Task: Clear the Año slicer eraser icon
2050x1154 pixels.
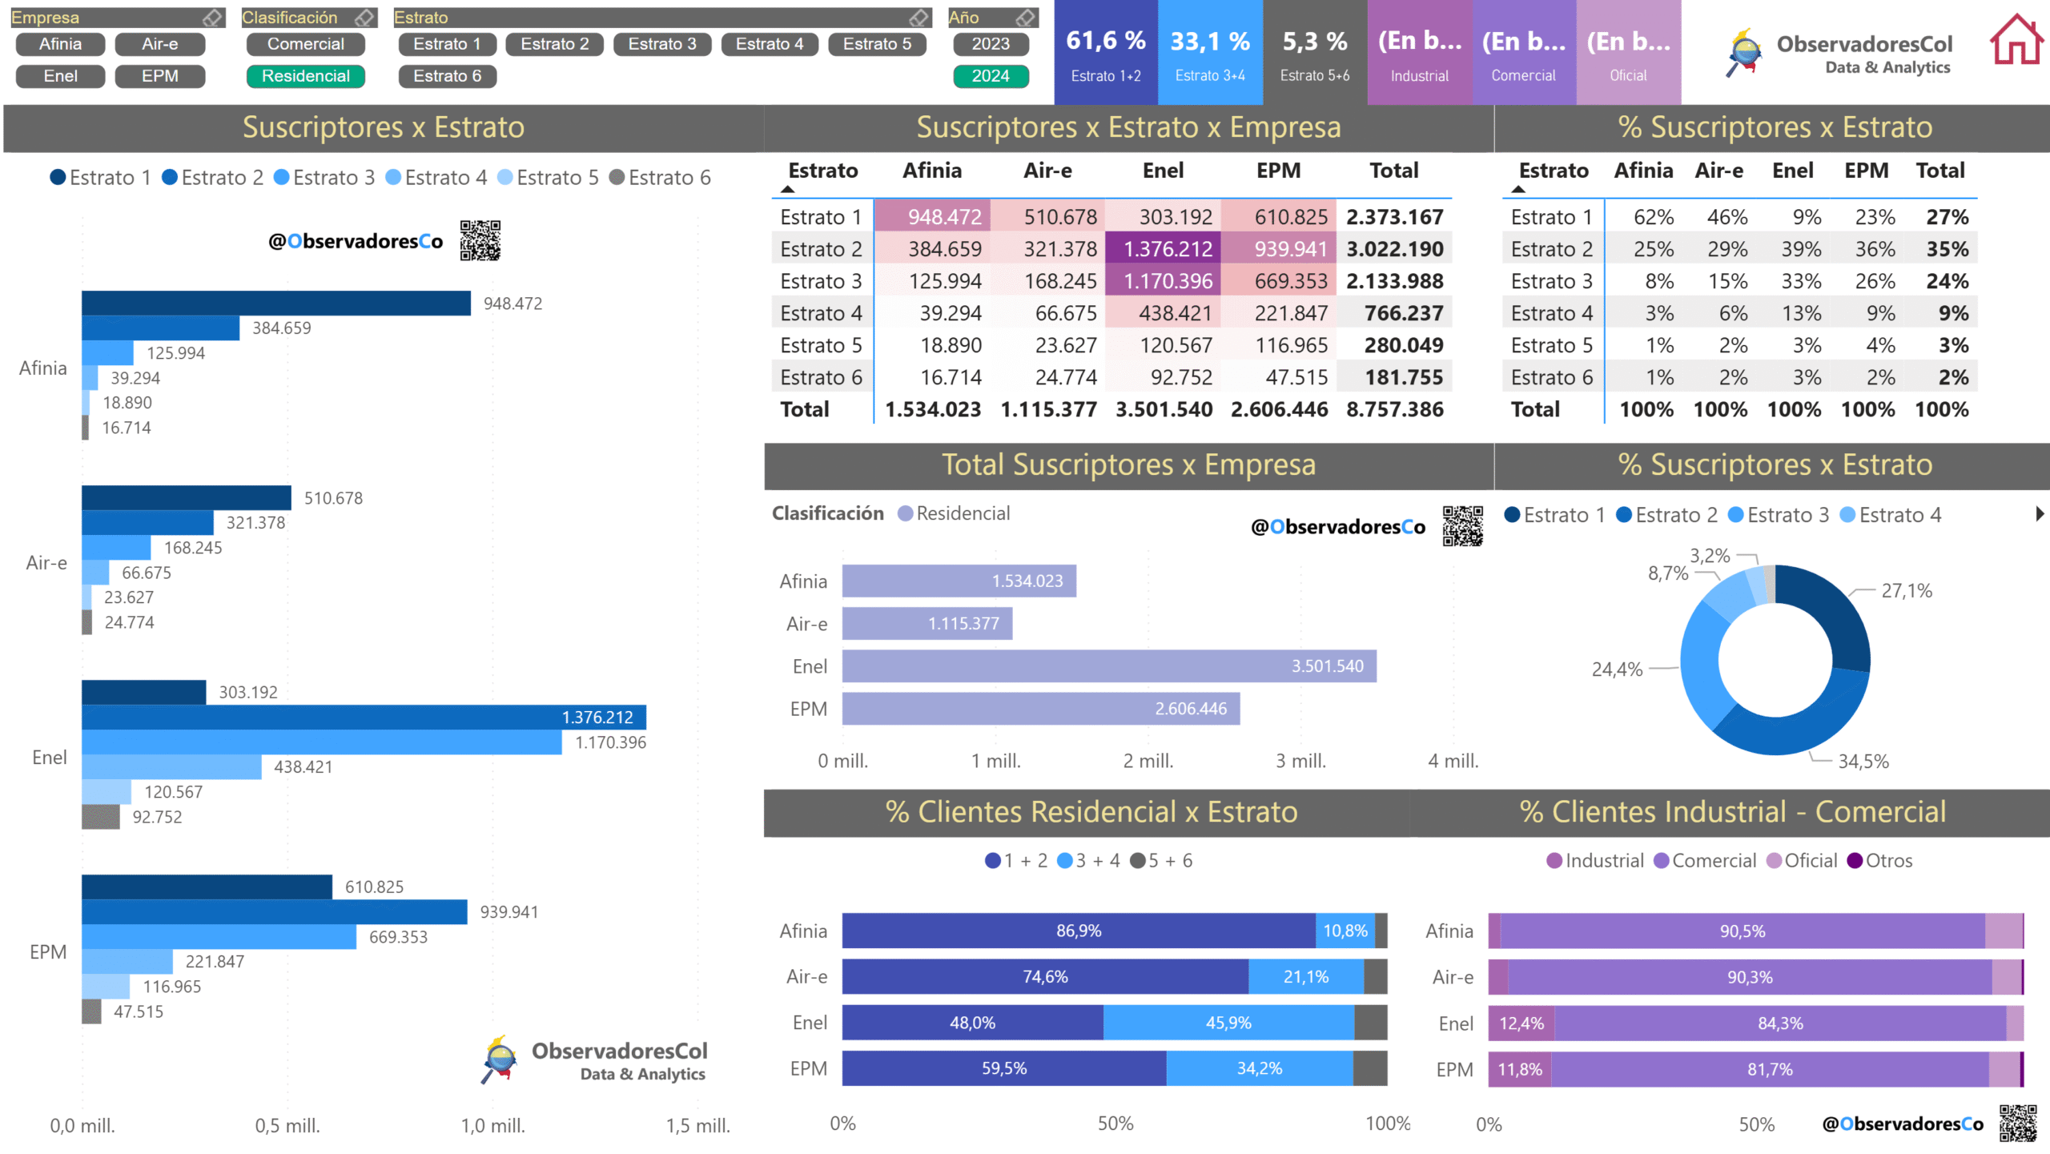Action: 1026,17
